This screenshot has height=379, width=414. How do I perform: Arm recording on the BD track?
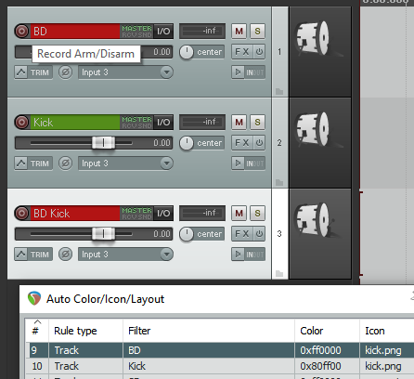(21, 32)
